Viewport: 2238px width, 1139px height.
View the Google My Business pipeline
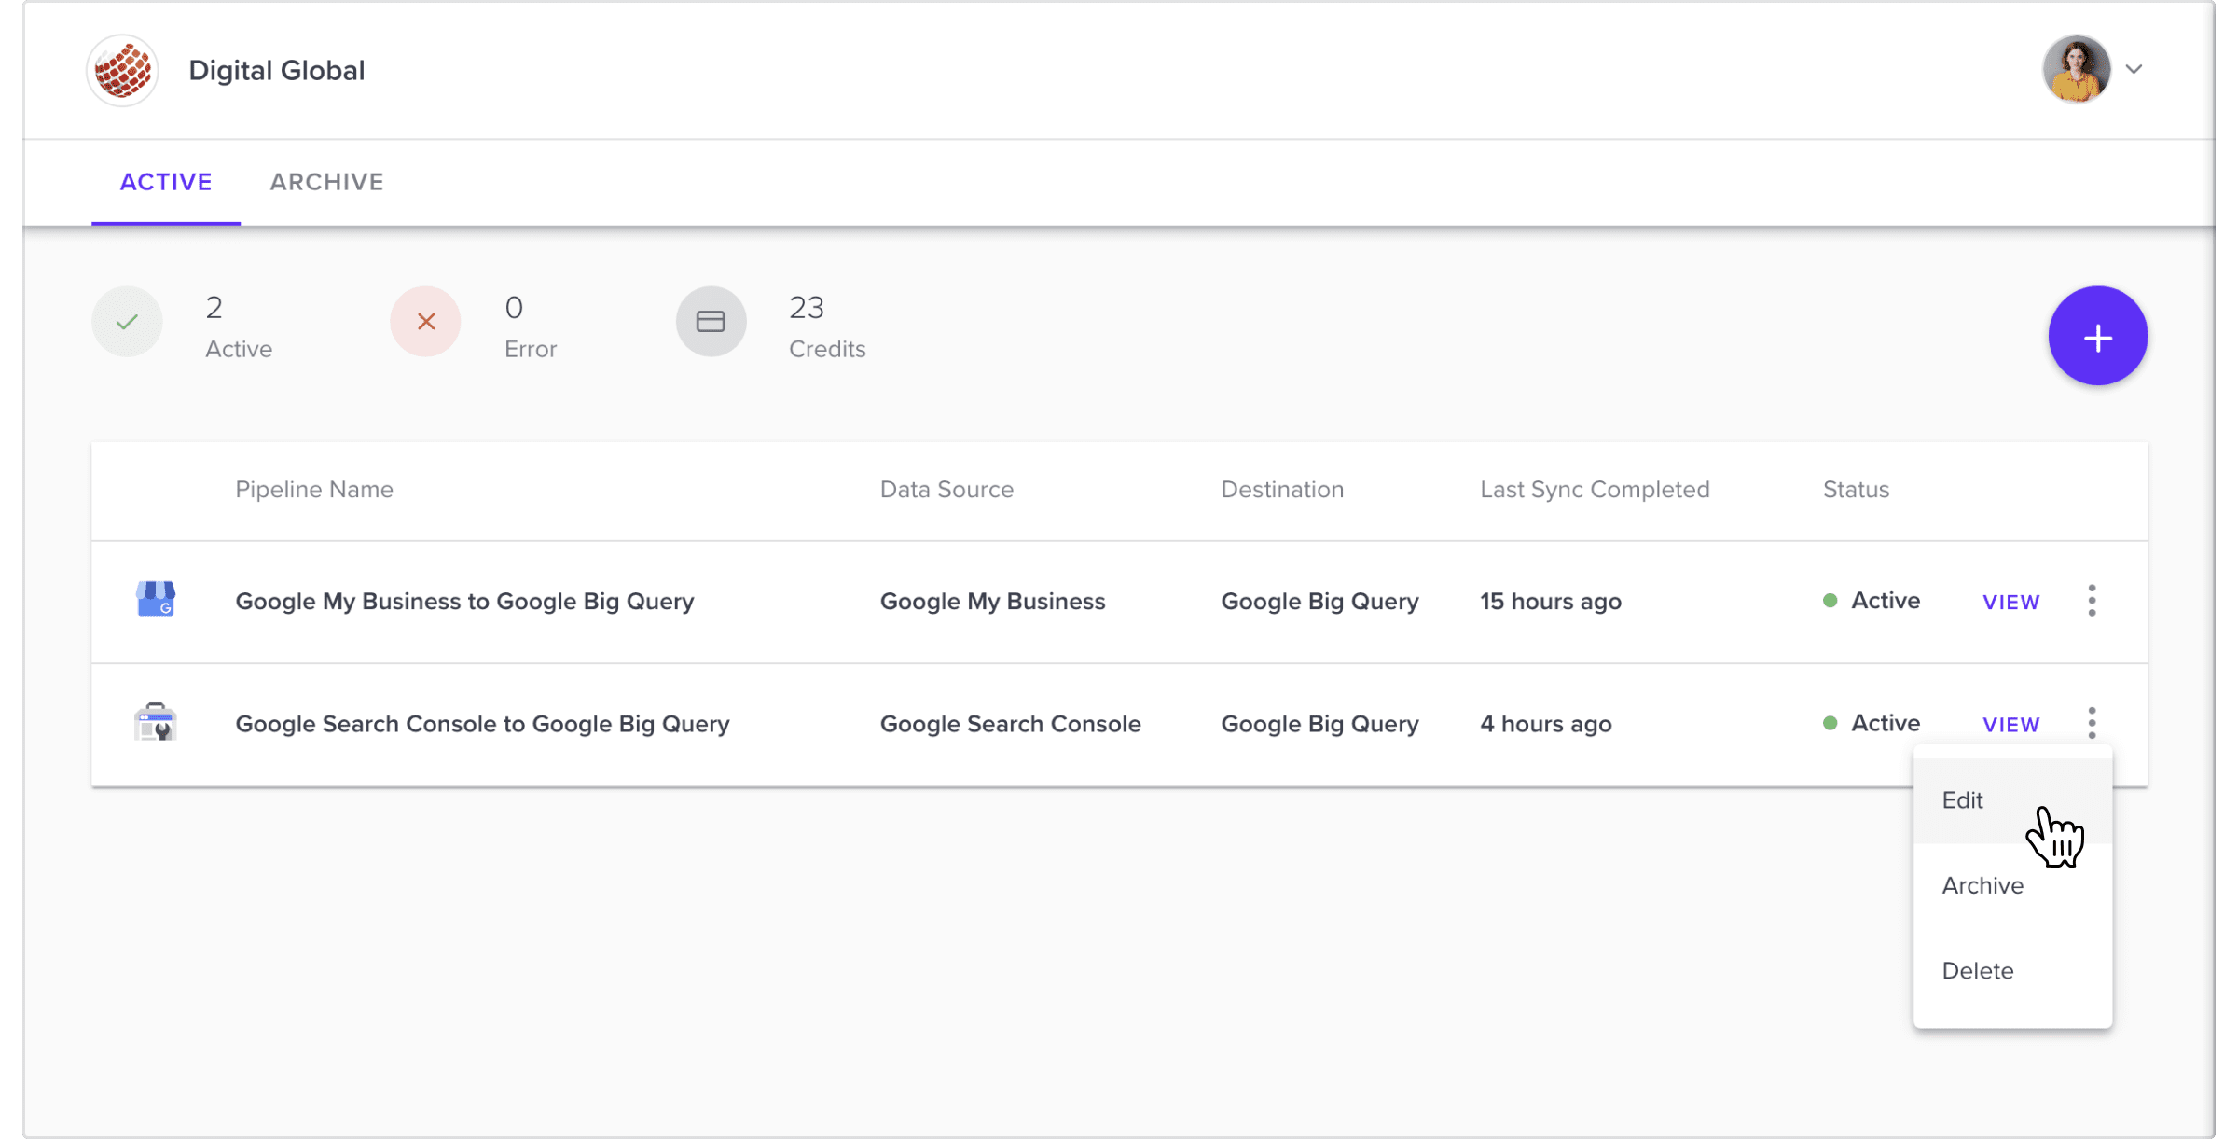point(2011,602)
